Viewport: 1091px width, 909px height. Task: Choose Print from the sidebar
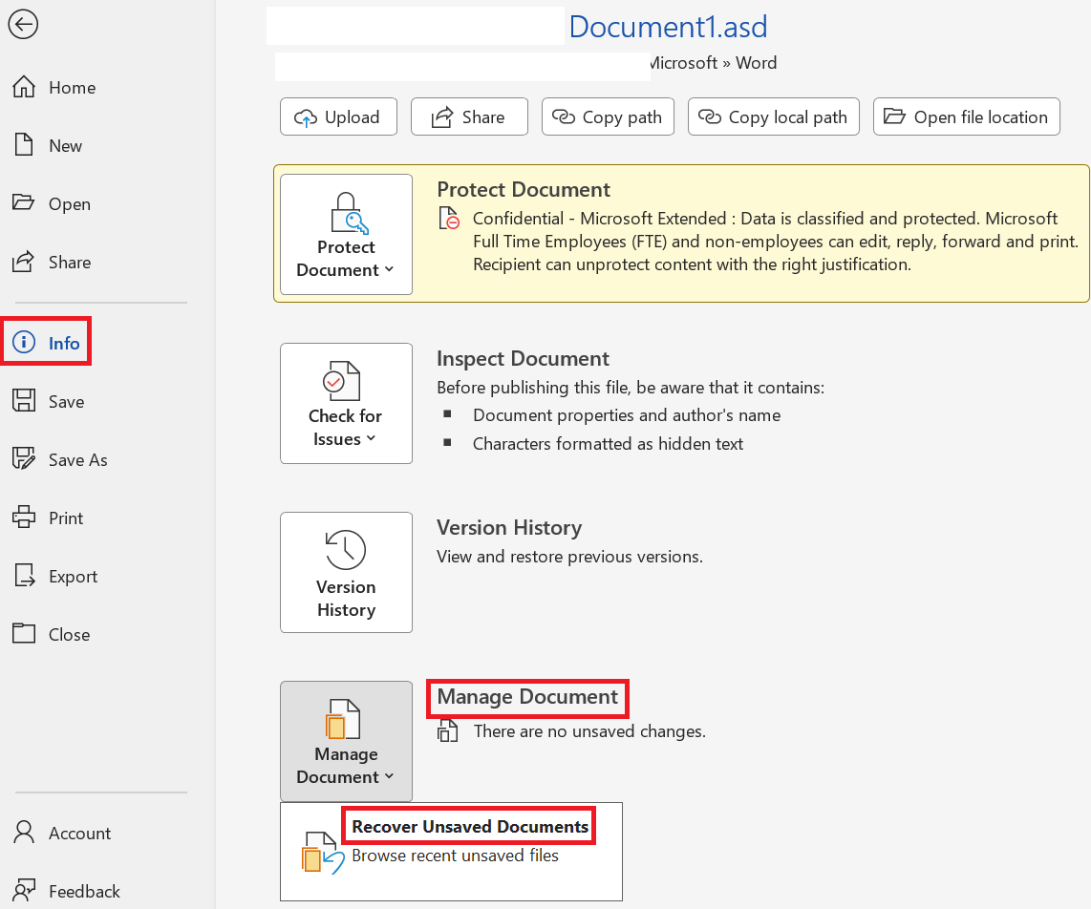coord(66,518)
